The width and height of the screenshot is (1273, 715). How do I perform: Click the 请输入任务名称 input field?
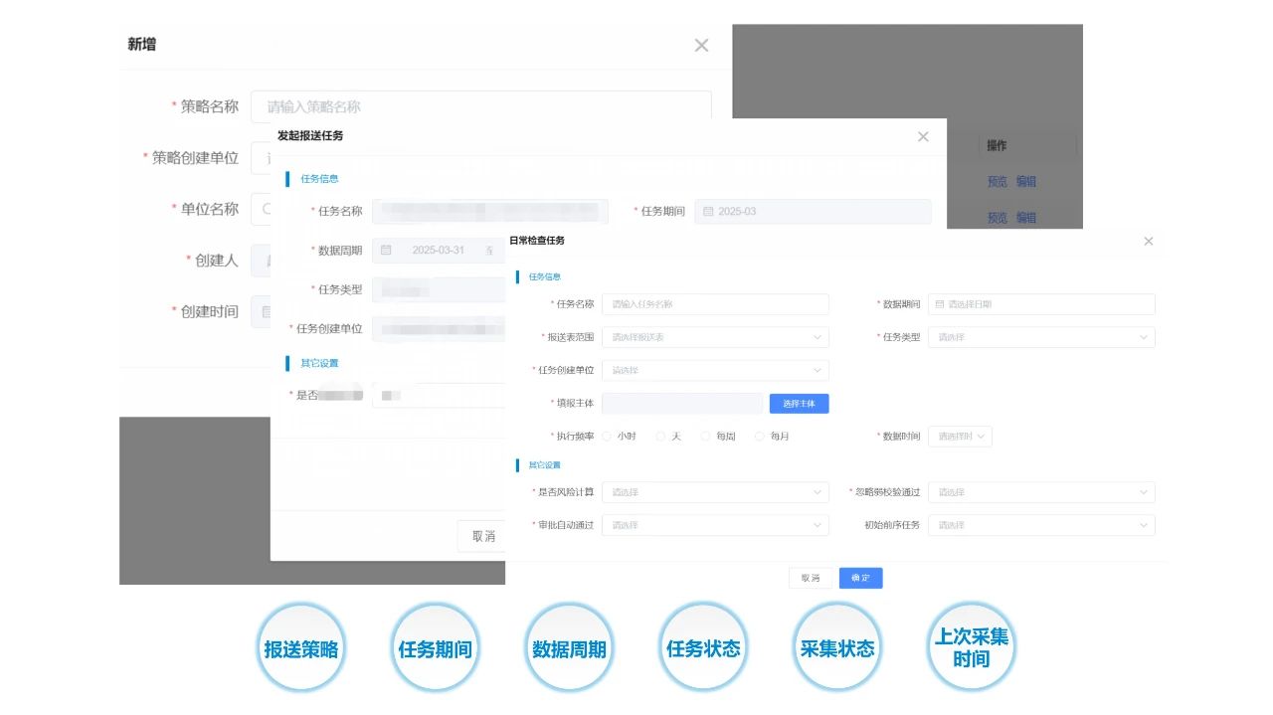click(x=715, y=304)
